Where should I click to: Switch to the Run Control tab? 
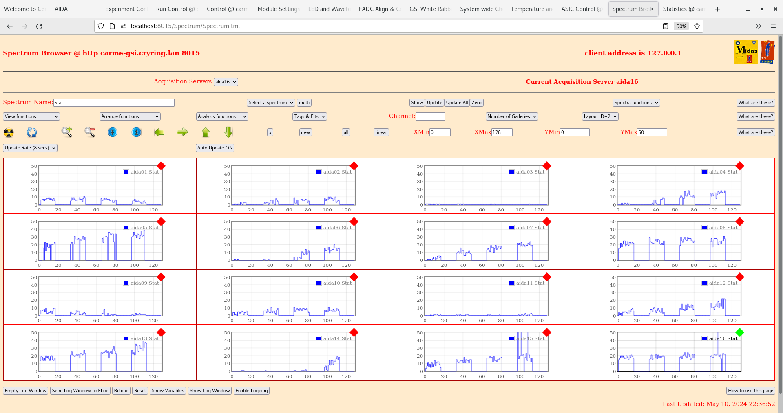click(x=176, y=9)
